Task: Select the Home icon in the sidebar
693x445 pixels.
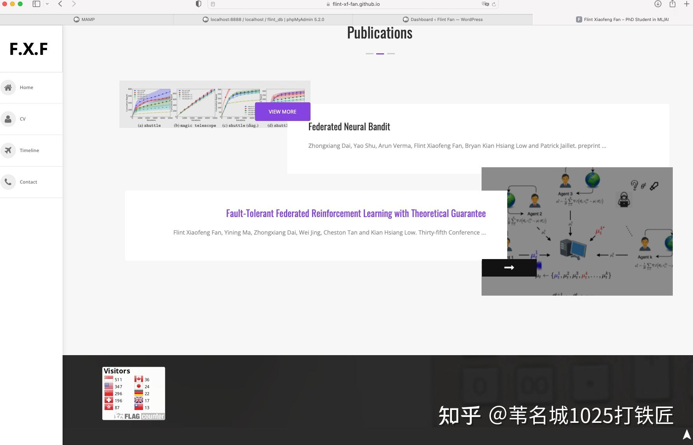Action: point(8,87)
